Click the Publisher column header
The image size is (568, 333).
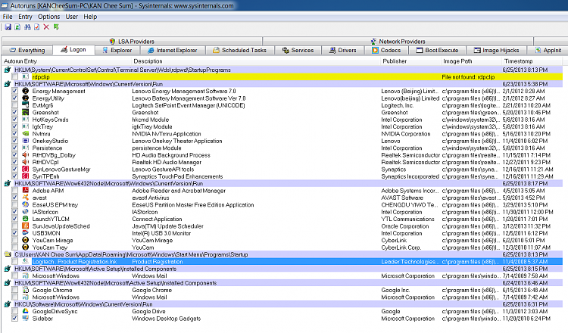[410, 61]
